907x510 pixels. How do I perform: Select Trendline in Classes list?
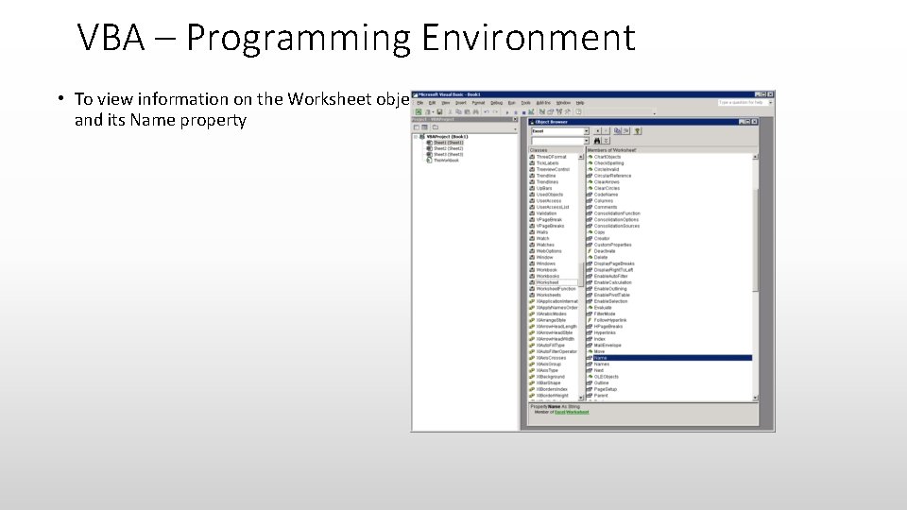click(545, 176)
